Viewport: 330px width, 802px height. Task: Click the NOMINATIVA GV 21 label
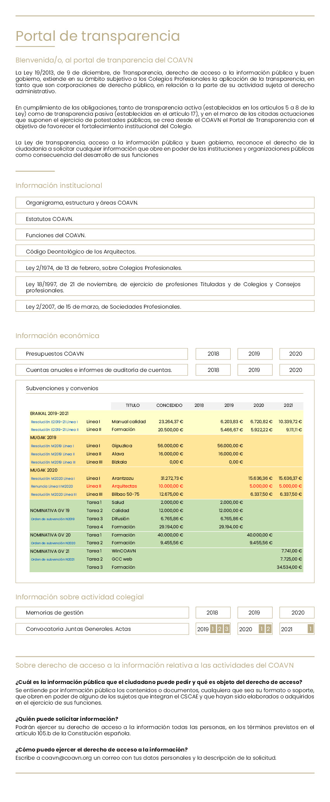click(50, 551)
